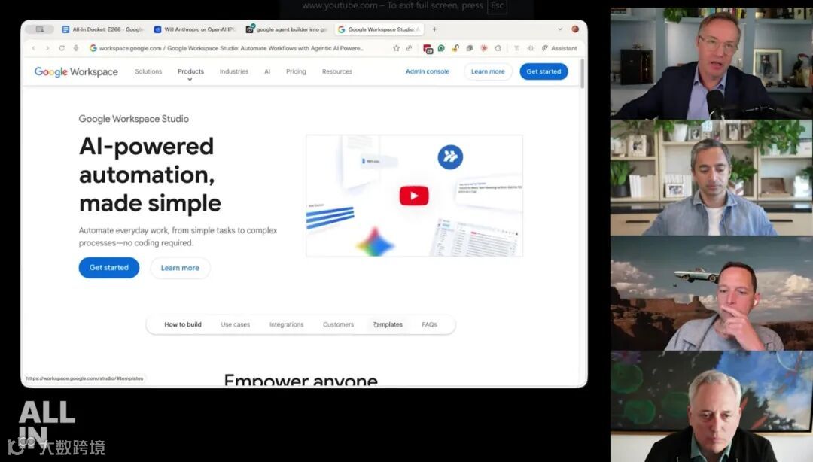813x462 pixels.
Task: Open the green circular extension icon
Action: 441,48
